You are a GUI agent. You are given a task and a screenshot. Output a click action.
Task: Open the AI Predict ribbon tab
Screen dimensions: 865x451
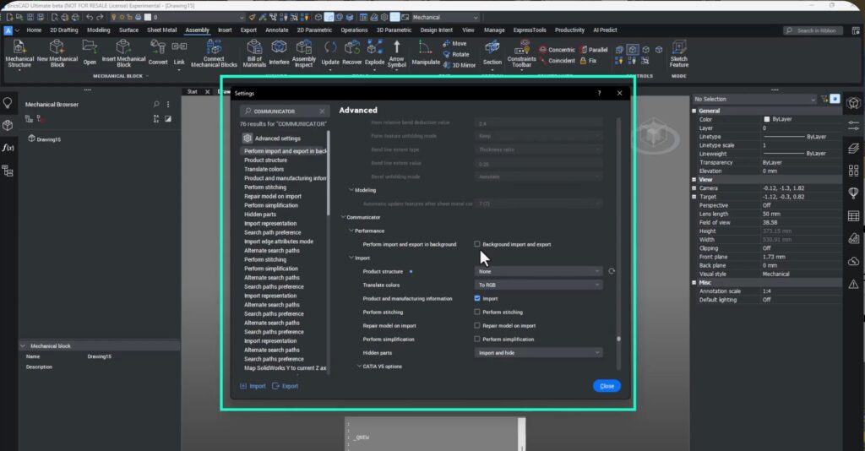coord(605,30)
